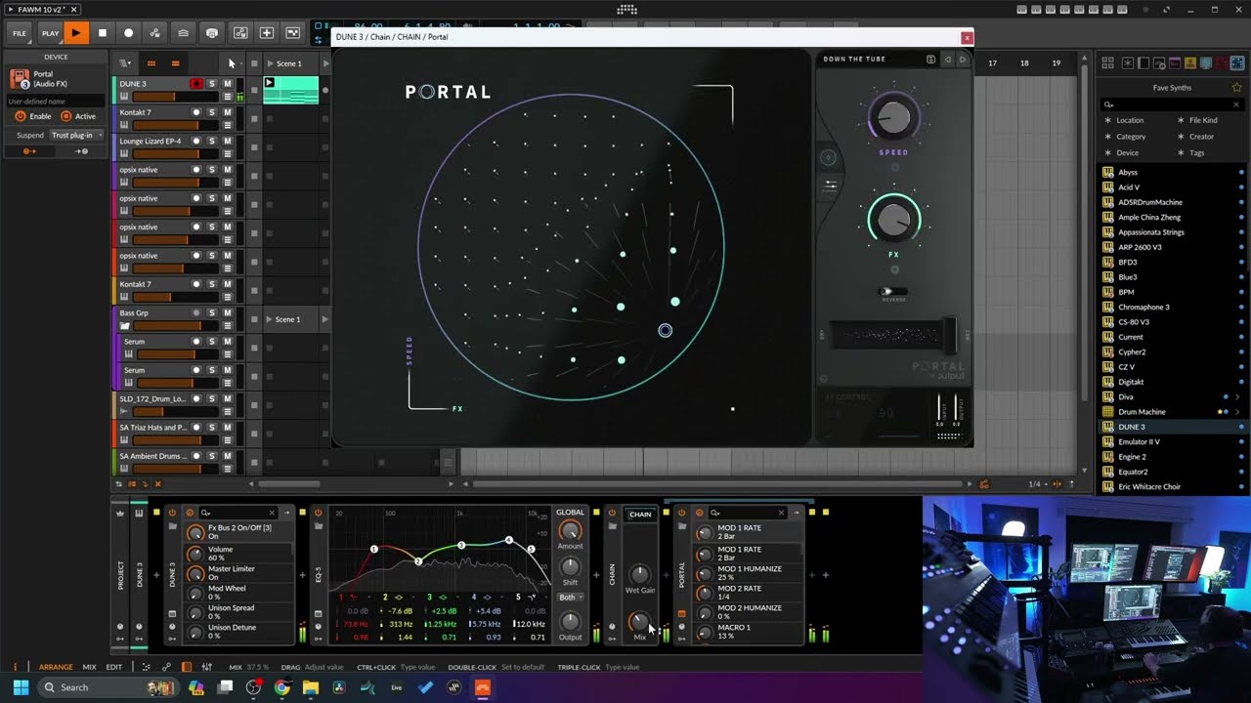Open the Portal XY pad view icon
The image size is (1251, 703).
[x=828, y=158]
